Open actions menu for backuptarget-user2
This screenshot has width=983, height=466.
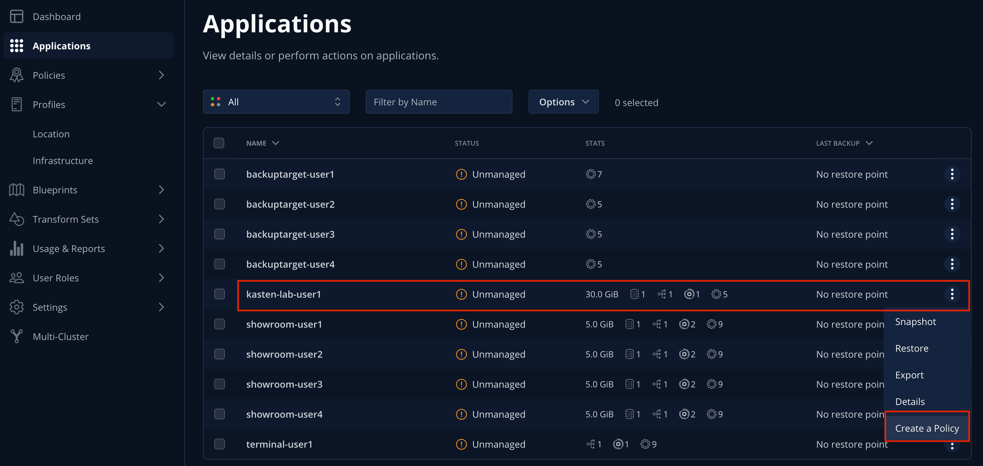[x=952, y=204]
